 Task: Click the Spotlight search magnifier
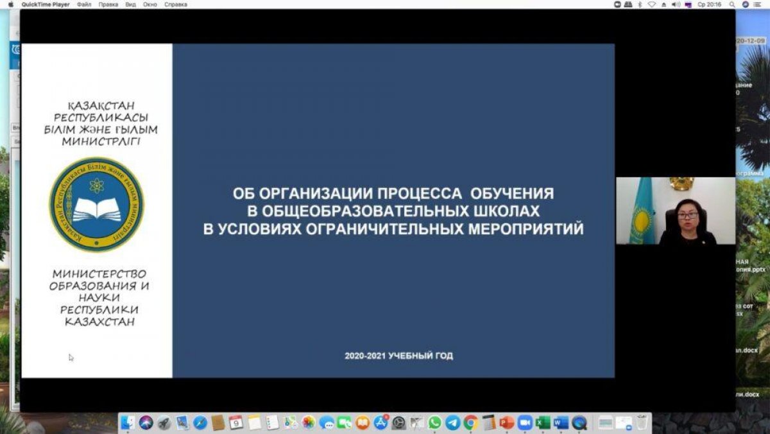pyautogui.click(x=732, y=4)
